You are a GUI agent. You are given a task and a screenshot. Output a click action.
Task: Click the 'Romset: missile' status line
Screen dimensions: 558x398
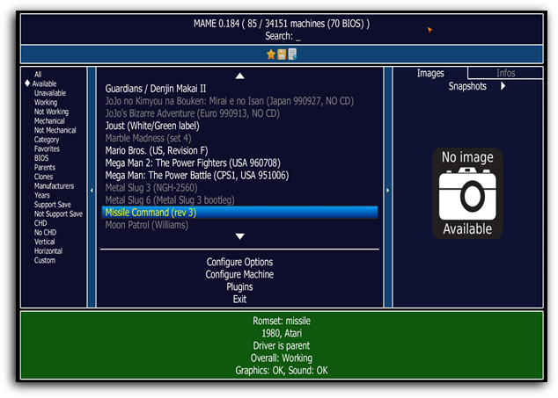(x=282, y=321)
